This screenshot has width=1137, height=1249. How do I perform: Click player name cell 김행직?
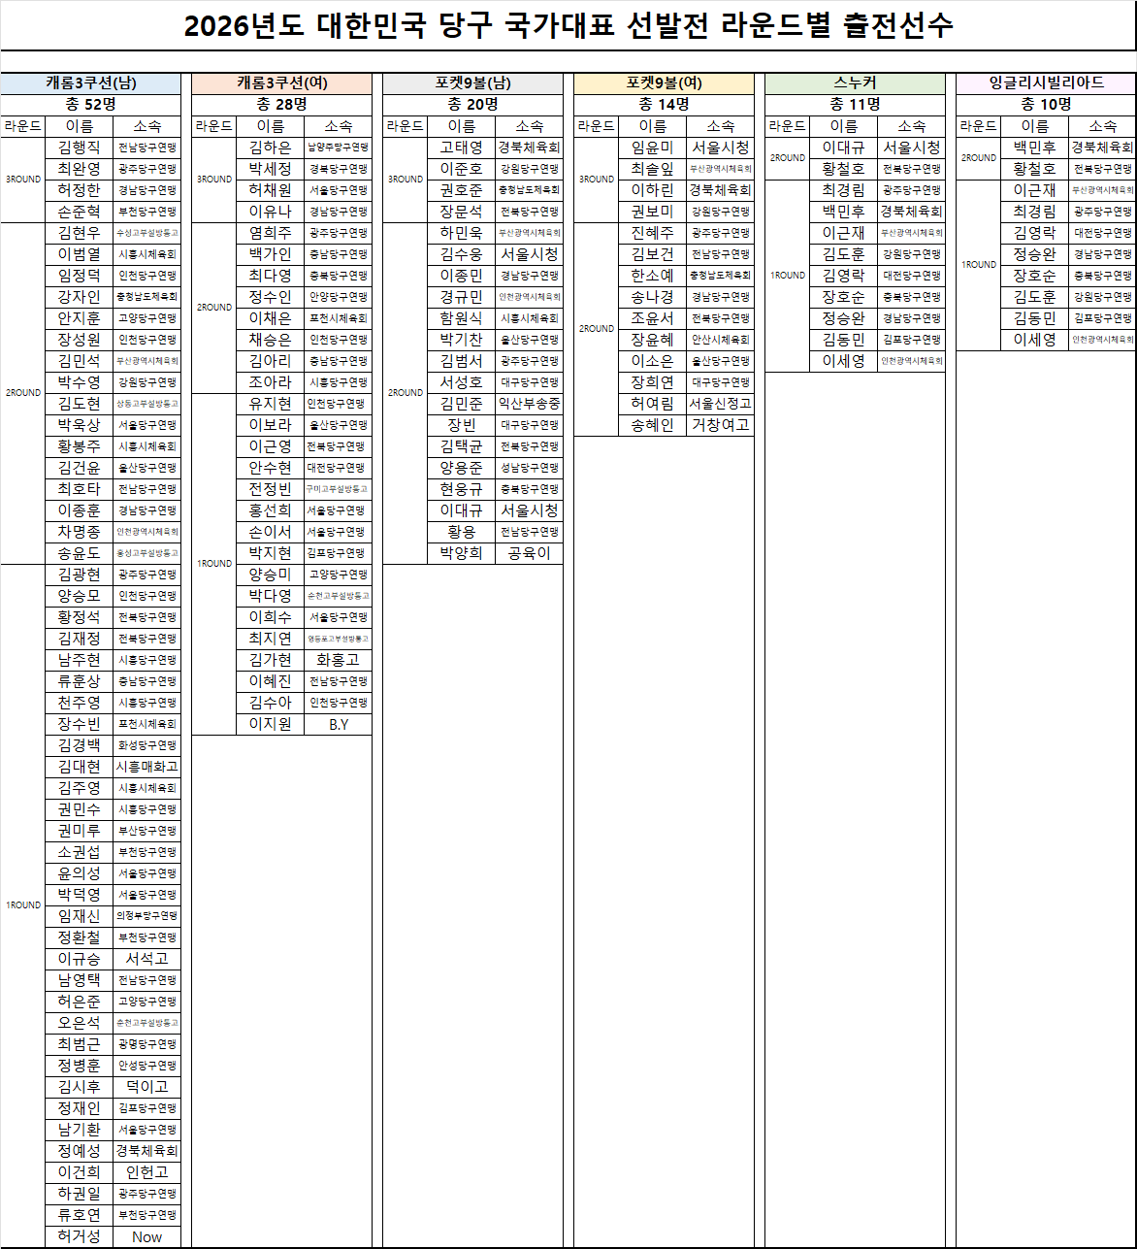[79, 148]
